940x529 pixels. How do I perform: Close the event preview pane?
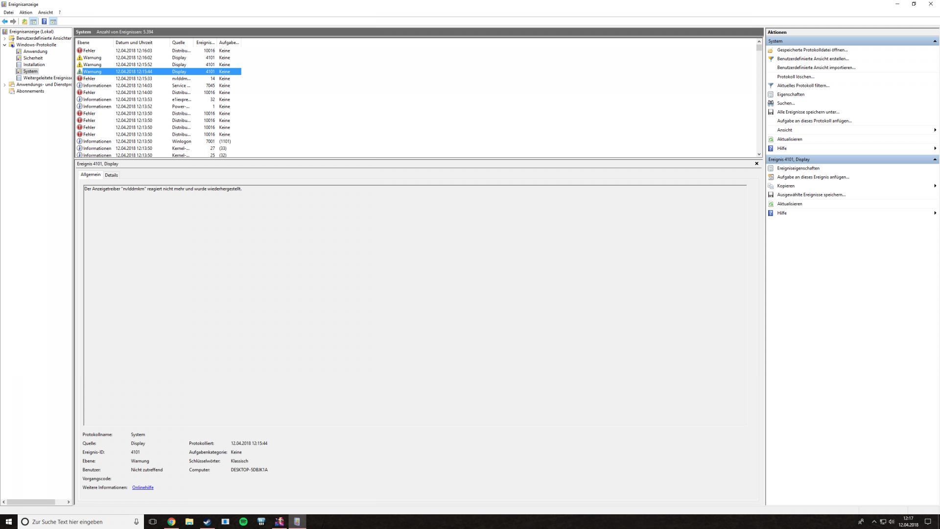[x=756, y=164]
